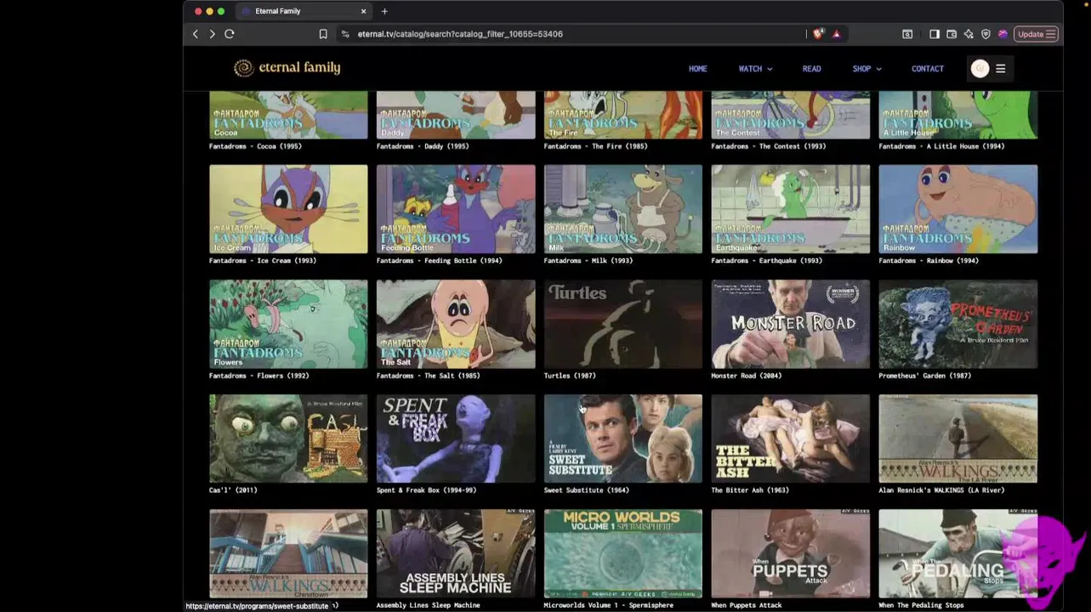Open the Brave wallet icon

[952, 34]
